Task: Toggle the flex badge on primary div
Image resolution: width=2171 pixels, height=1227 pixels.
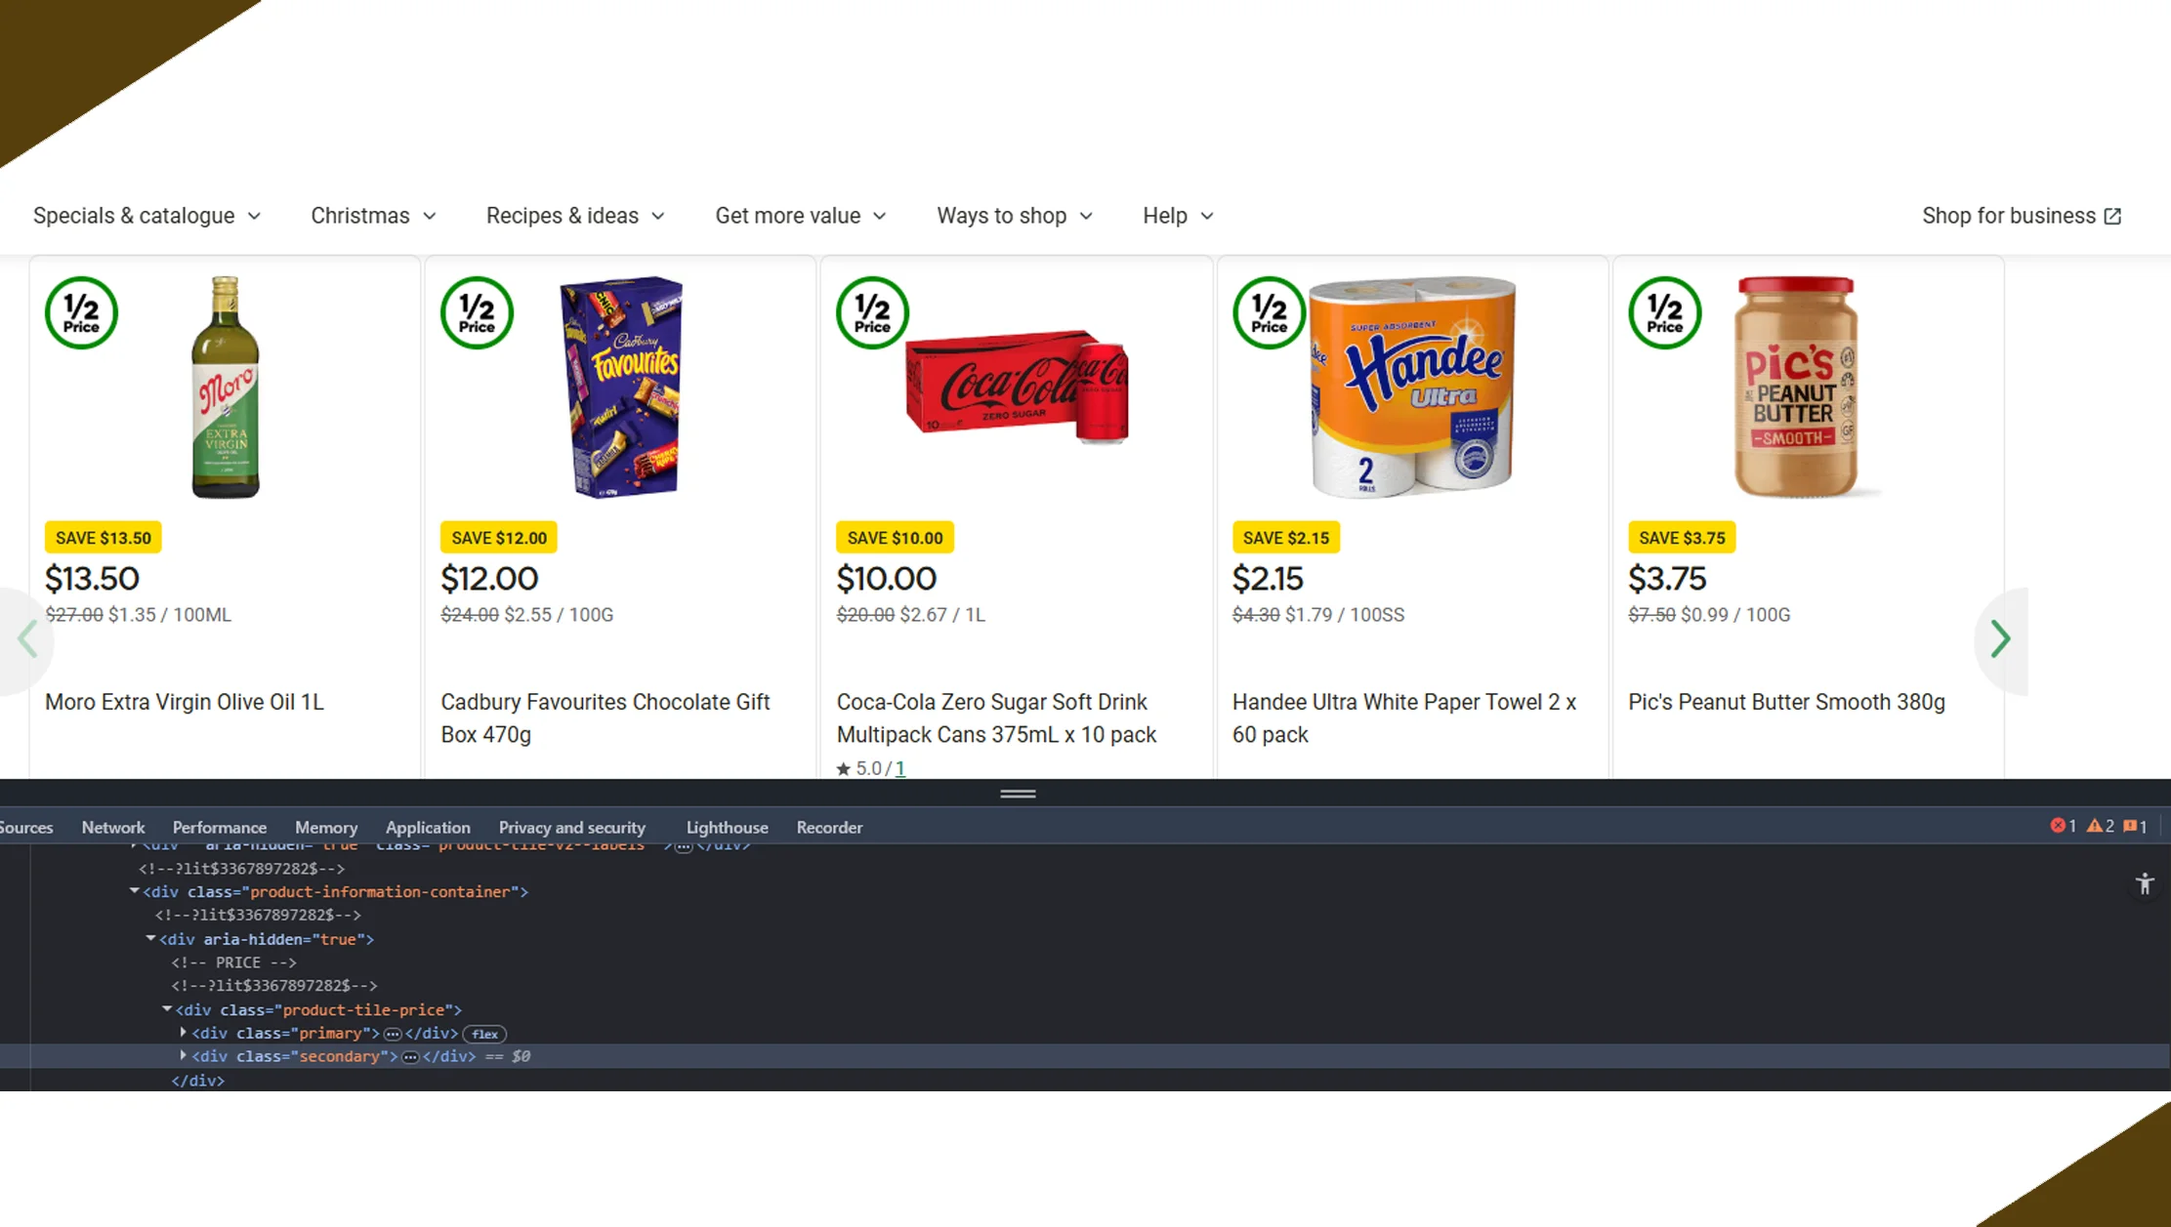Action: (x=484, y=1034)
